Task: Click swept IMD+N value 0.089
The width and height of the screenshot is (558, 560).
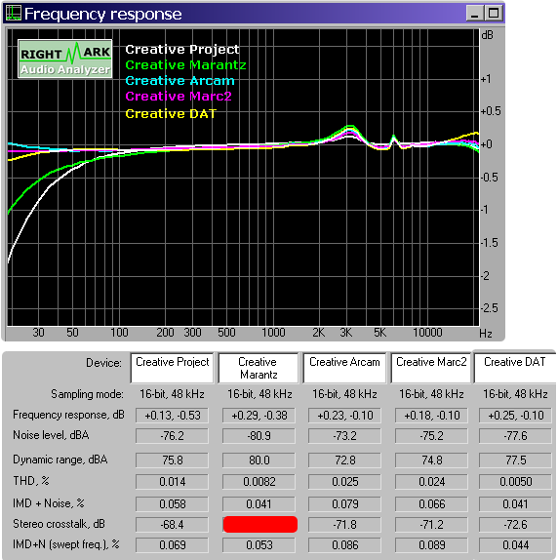Action: [431, 545]
